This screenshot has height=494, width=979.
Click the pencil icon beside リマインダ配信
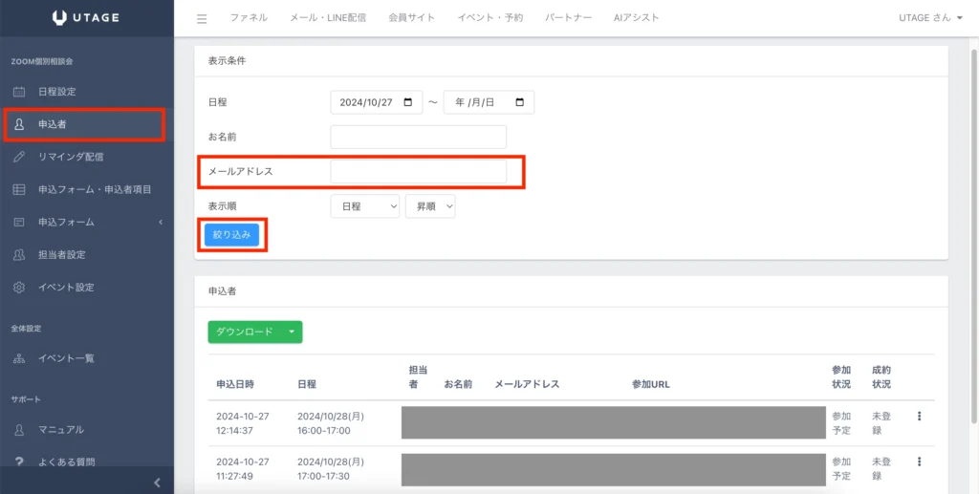19,157
